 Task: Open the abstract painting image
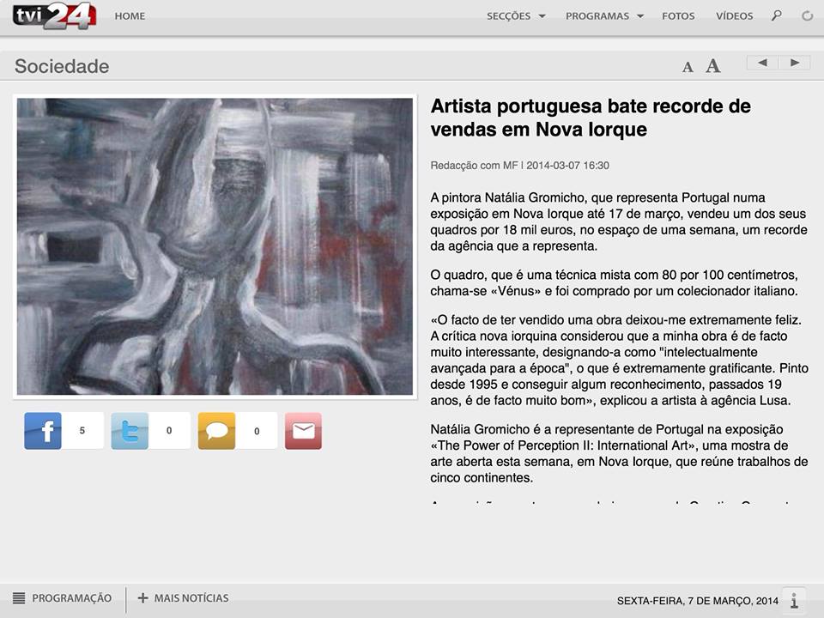click(x=215, y=246)
